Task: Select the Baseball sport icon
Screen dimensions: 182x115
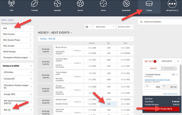Action: pyautogui.click(x=57, y=4)
